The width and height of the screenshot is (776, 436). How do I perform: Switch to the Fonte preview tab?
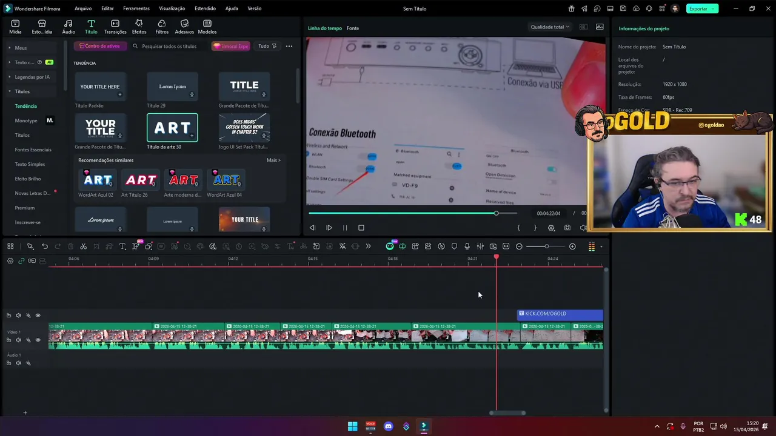pos(353,28)
